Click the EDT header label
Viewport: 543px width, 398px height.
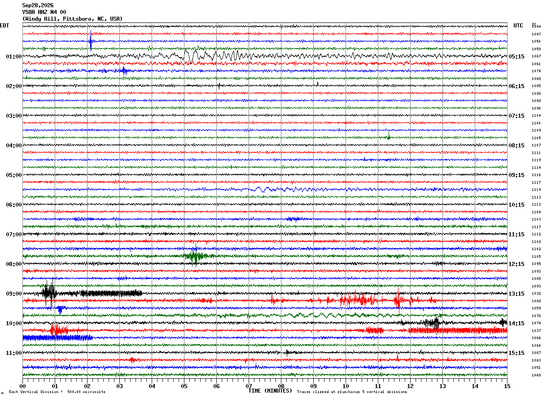(4, 26)
